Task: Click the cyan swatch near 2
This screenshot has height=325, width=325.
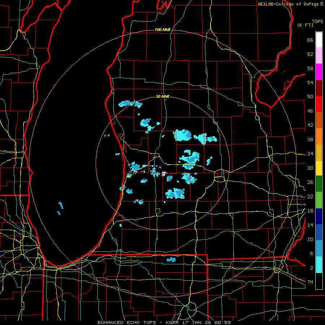Action: click(x=319, y=265)
